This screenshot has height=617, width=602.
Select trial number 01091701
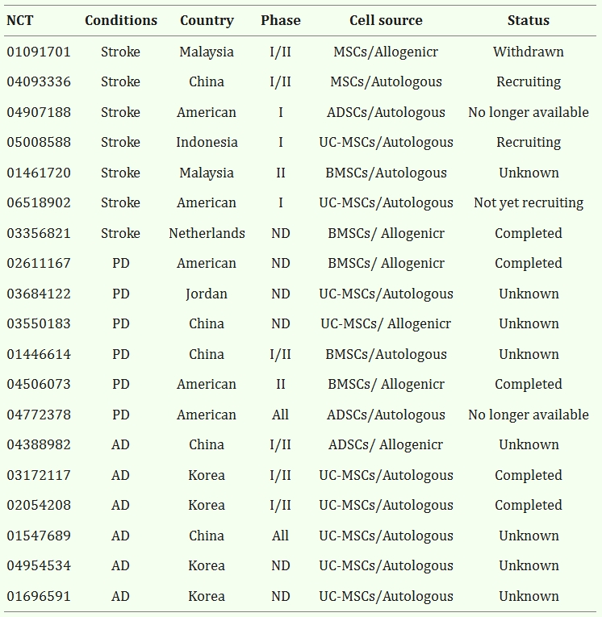pos(39,52)
